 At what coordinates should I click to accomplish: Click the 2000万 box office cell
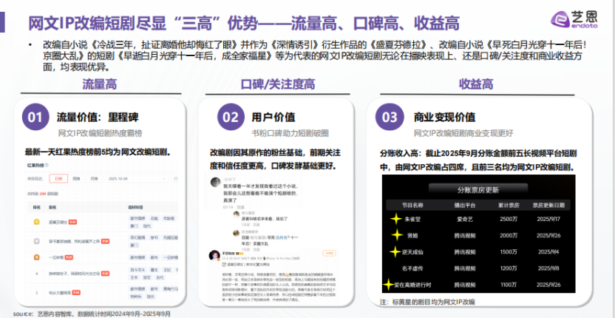pos(509,235)
